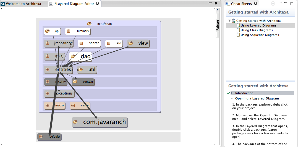
Task: Expand the Introduction step
Action: coord(232,93)
